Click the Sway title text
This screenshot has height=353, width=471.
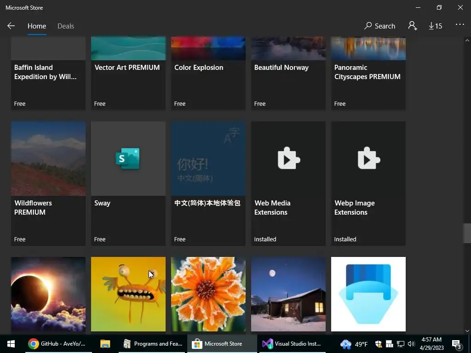pyautogui.click(x=103, y=203)
